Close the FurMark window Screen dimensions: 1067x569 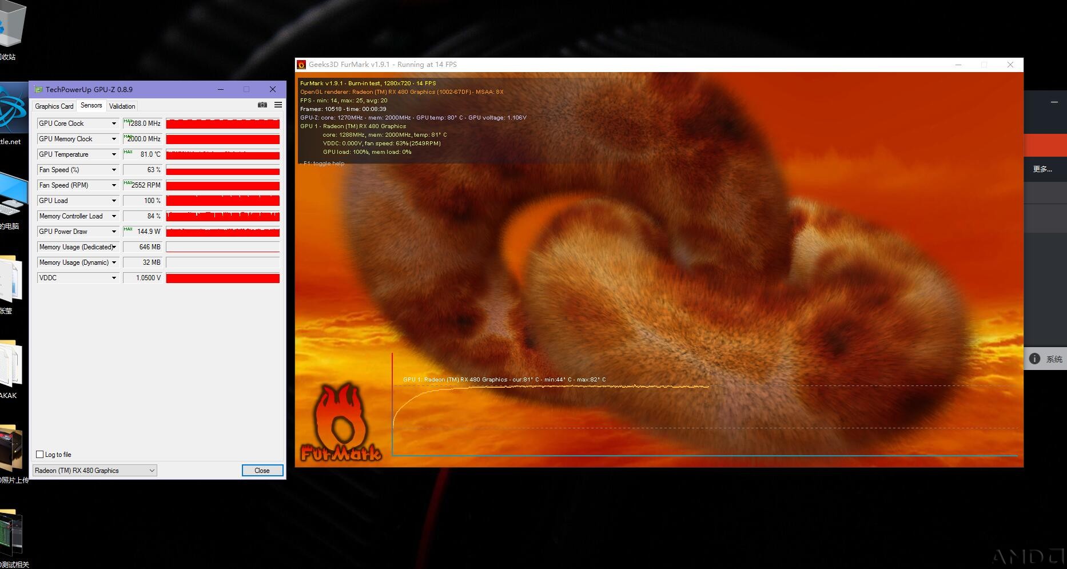(x=1010, y=65)
